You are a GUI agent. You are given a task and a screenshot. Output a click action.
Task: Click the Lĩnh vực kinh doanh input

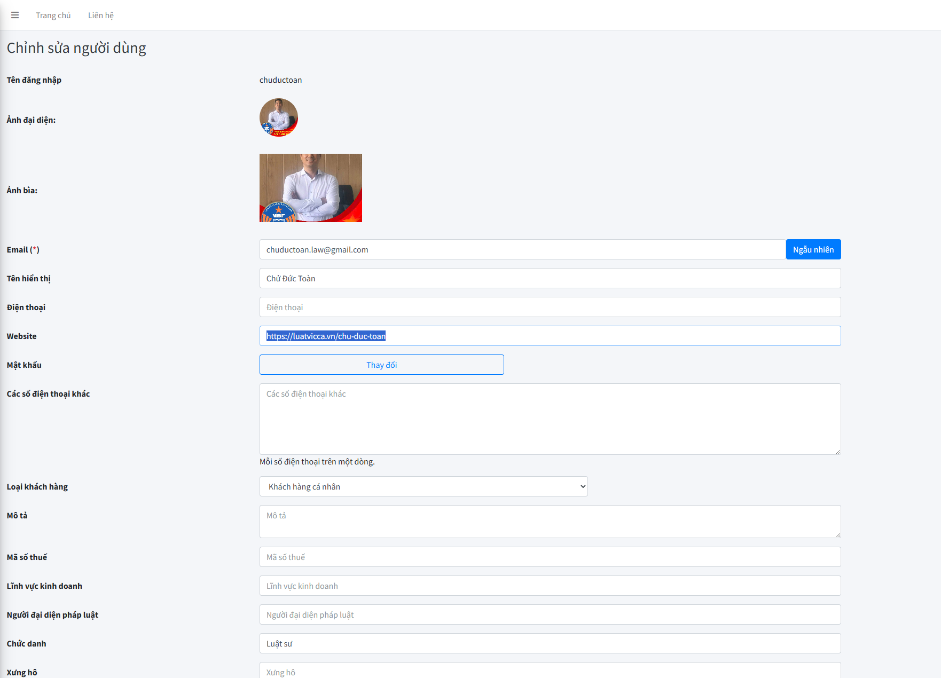(550, 586)
